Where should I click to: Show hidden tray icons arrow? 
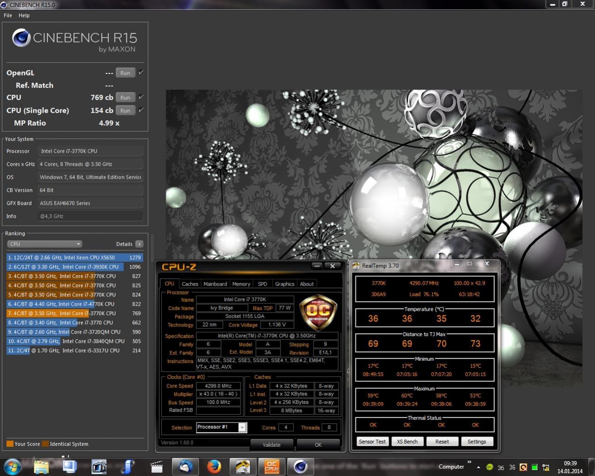click(478, 467)
